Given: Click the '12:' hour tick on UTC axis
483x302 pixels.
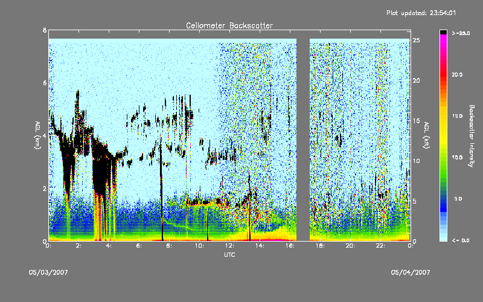Looking at the screenshot, I should tap(229, 246).
